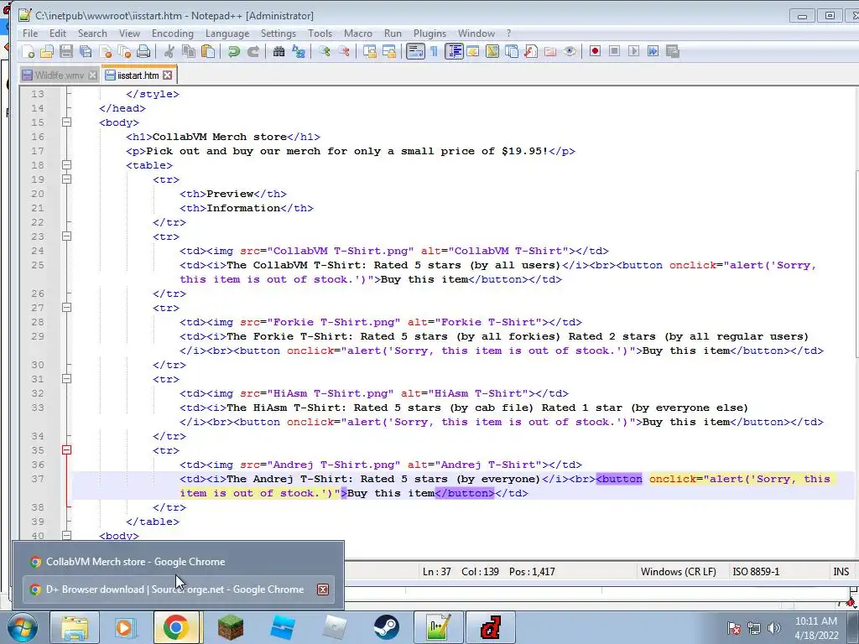Viewport: 859px width, 644px height.
Task: Click line number 25 in the margin
Action: 38,265
